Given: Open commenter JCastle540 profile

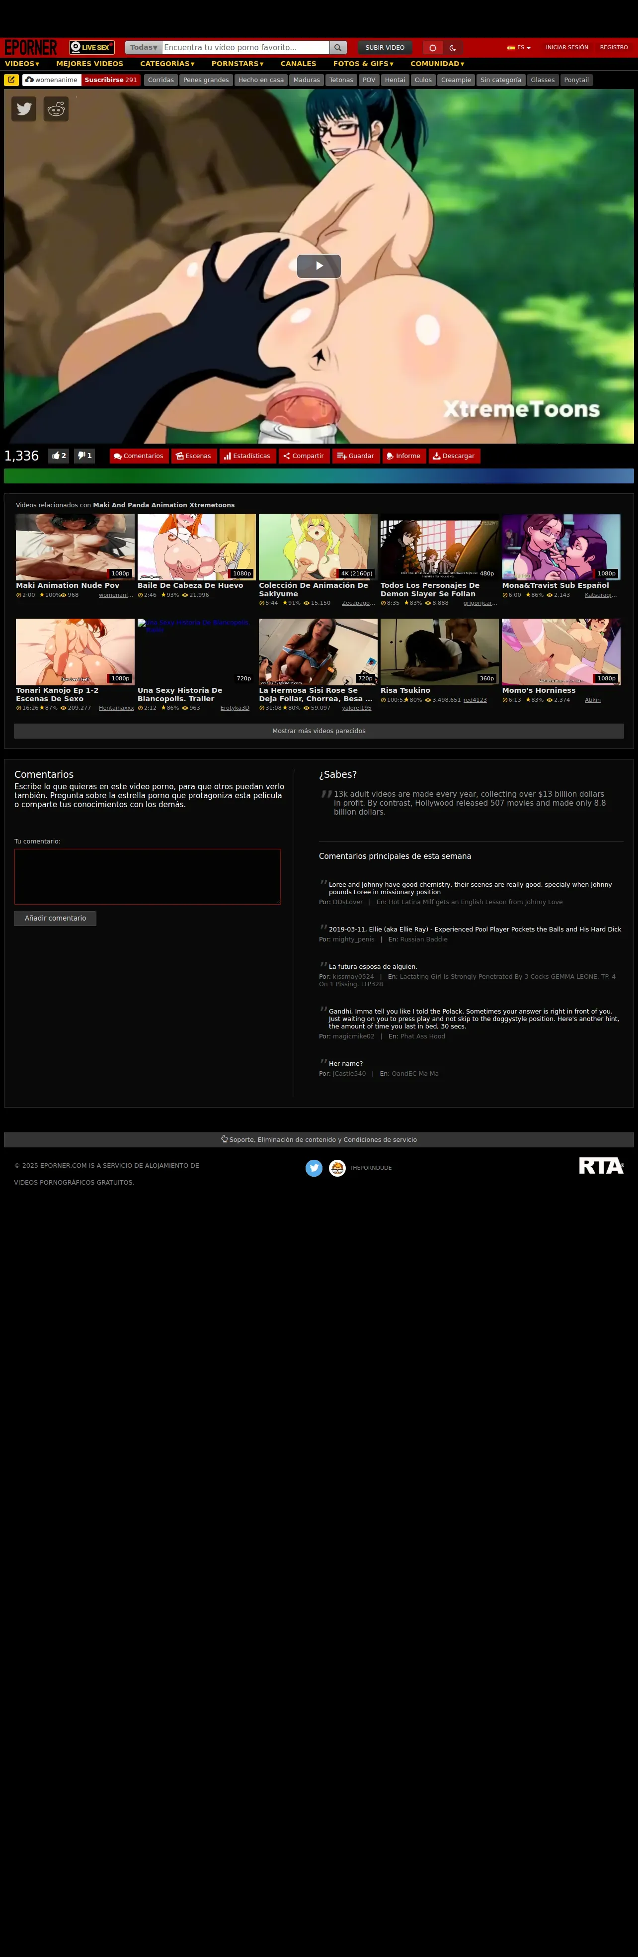Looking at the screenshot, I should click(349, 1073).
